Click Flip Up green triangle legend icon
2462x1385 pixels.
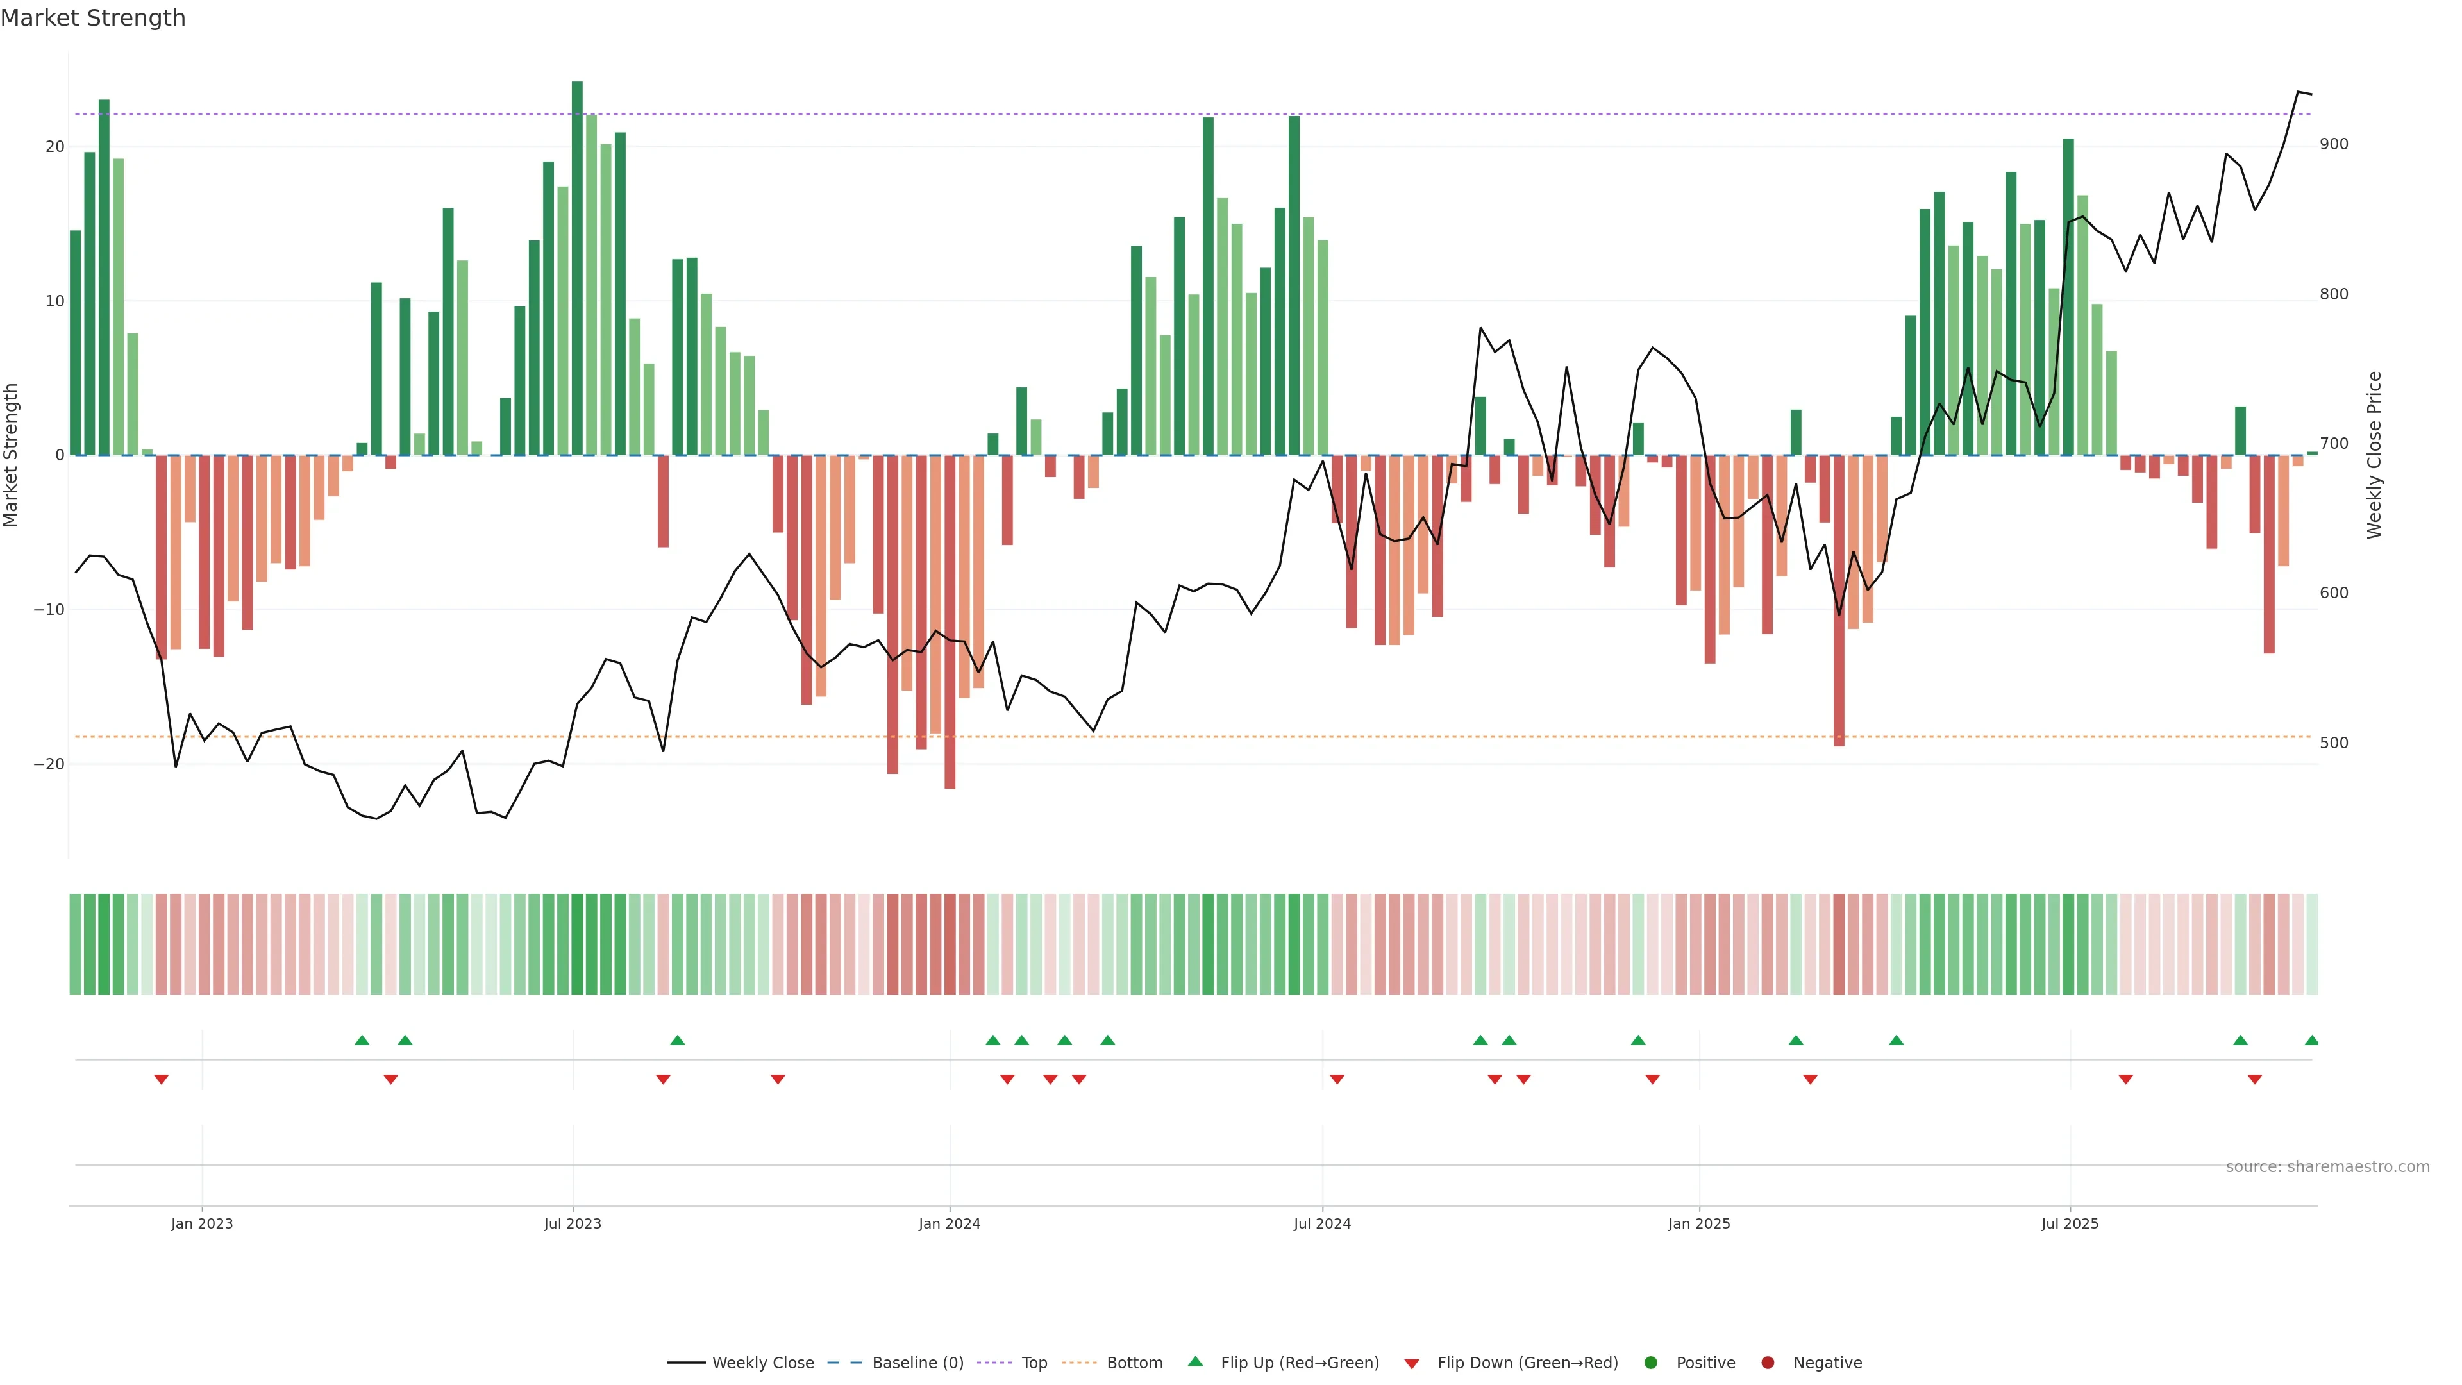pos(1194,1362)
